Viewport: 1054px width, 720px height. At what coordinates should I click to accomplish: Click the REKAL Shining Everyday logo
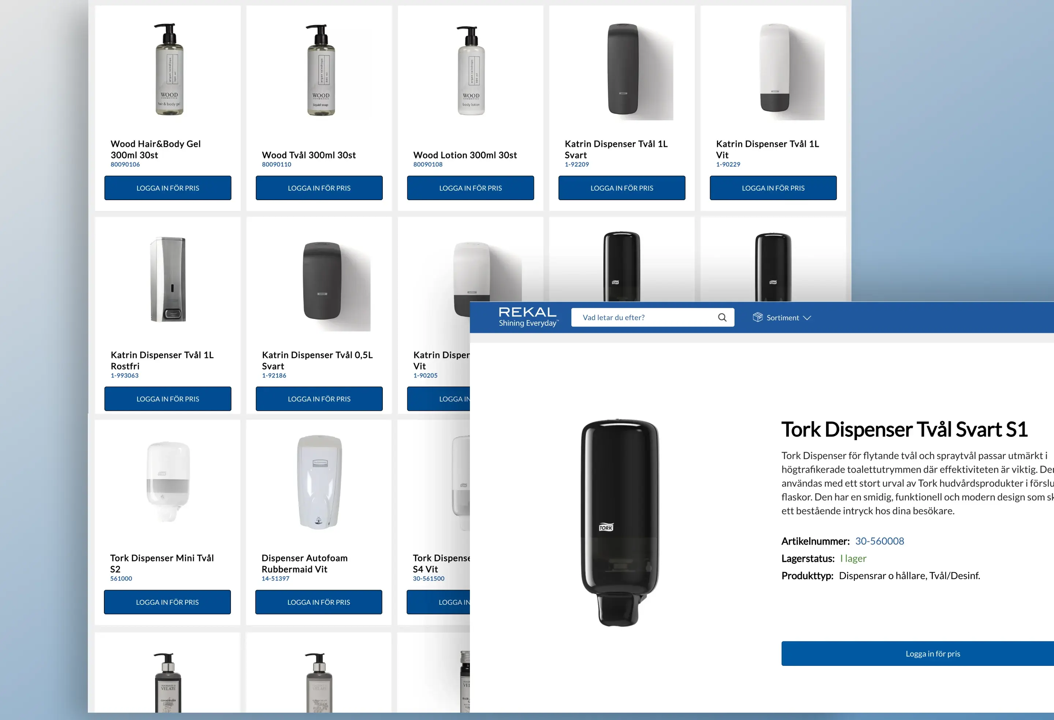pyautogui.click(x=528, y=317)
